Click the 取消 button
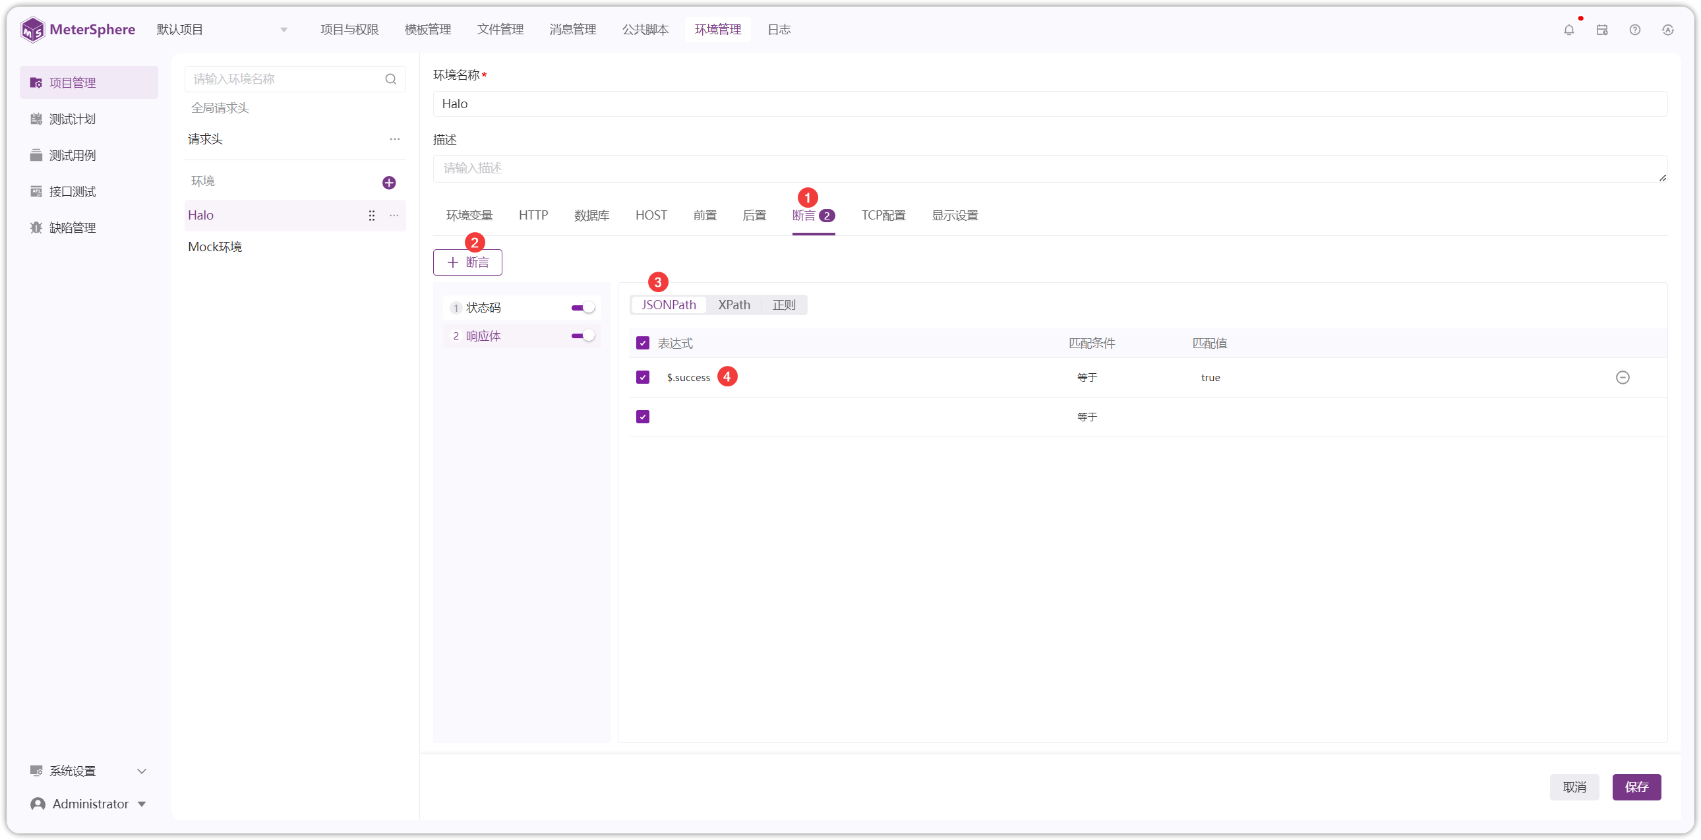 pos(1574,787)
